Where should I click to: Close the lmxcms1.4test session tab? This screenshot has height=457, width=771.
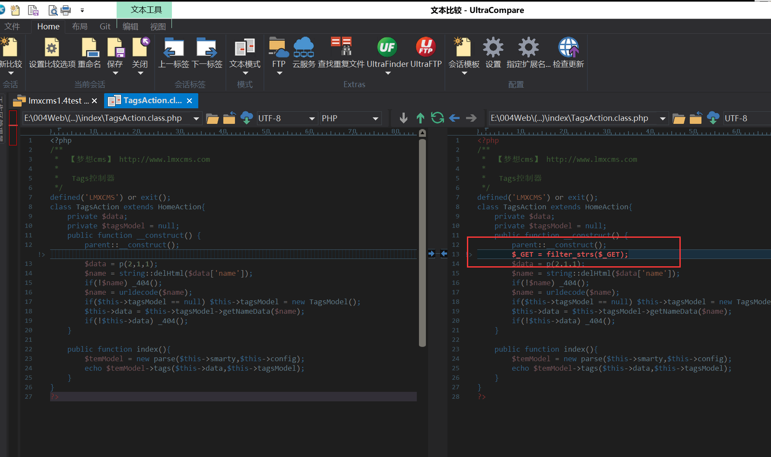[94, 101]
